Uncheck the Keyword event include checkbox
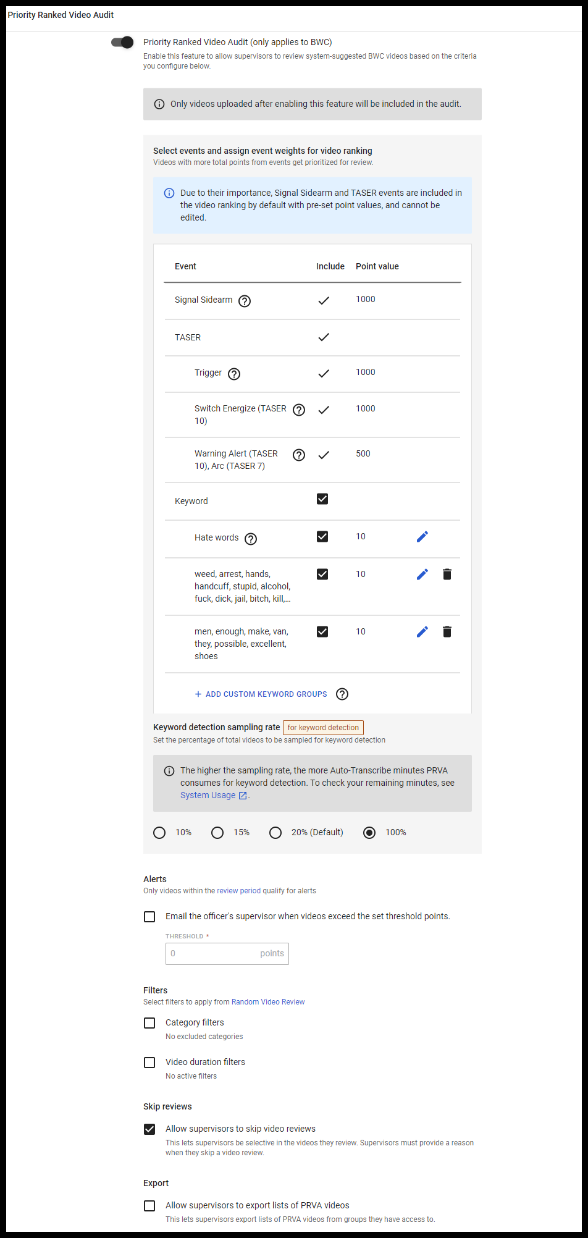 pyautogui.click(x=322, y=499)
